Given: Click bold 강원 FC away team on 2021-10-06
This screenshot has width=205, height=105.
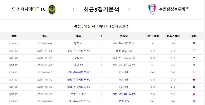Looking at the screenshot, I should click(124, 101).
